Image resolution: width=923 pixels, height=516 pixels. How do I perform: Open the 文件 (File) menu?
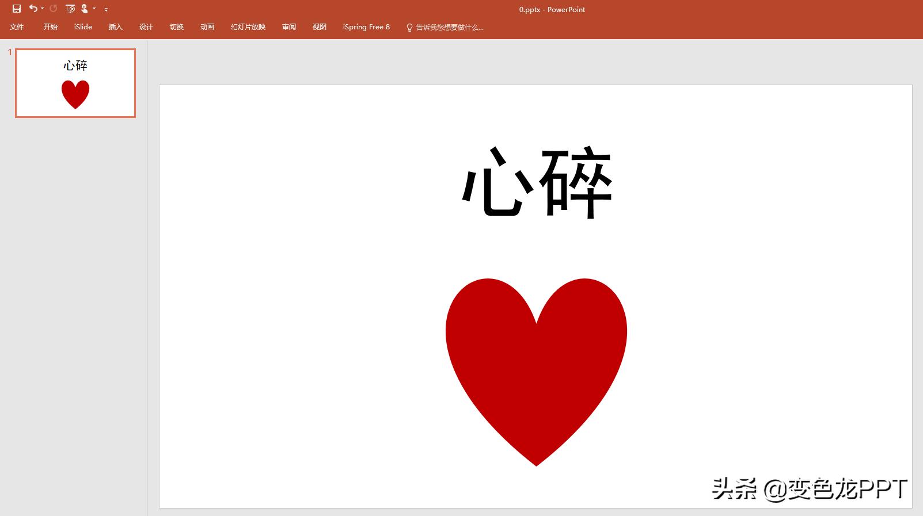pos(17,27)
